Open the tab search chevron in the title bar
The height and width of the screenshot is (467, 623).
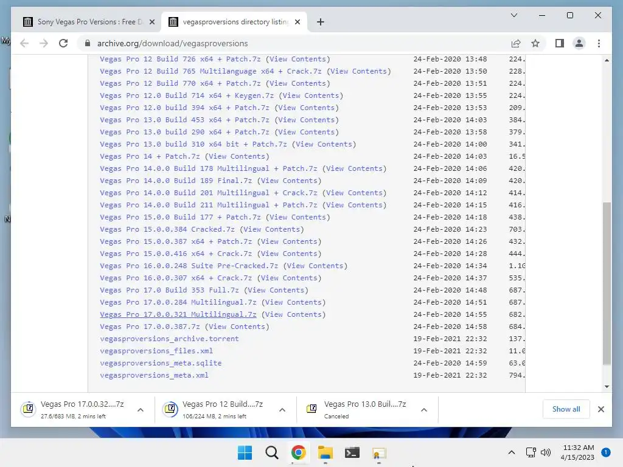[x=514, y=15]
